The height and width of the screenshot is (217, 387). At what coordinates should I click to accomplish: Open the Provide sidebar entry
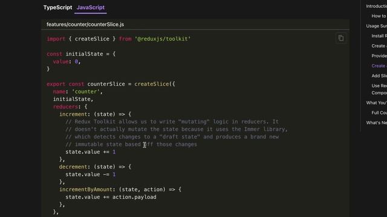(x=379, y=56)
